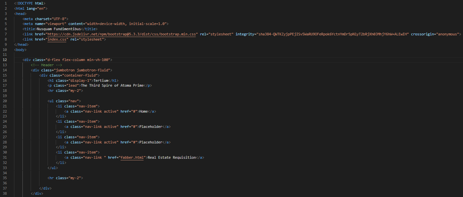Click the Placeholder text on line 28
The image size is (463, 197).
tap(151, 142)
